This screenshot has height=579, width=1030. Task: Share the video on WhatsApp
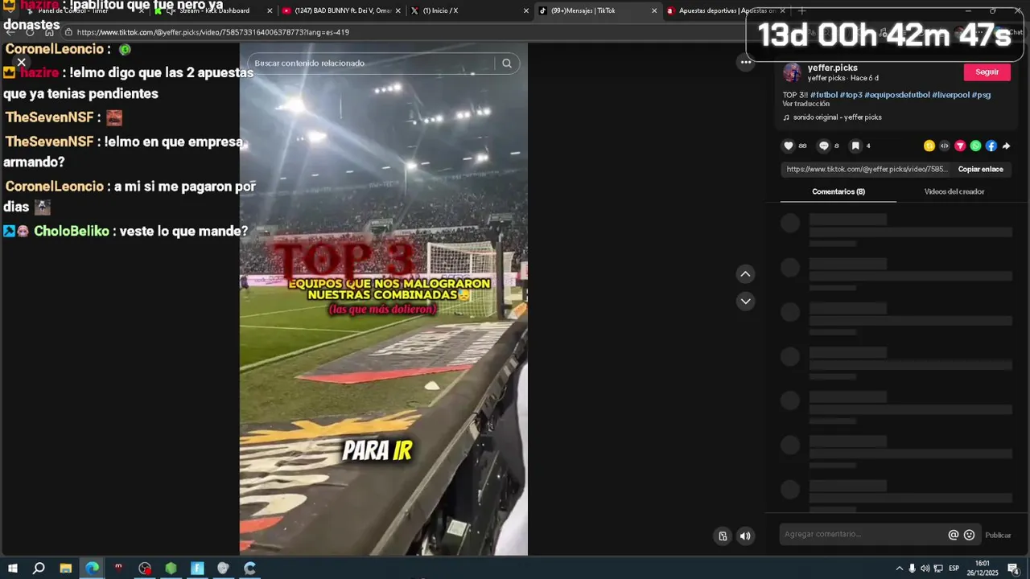coord(975,146)
